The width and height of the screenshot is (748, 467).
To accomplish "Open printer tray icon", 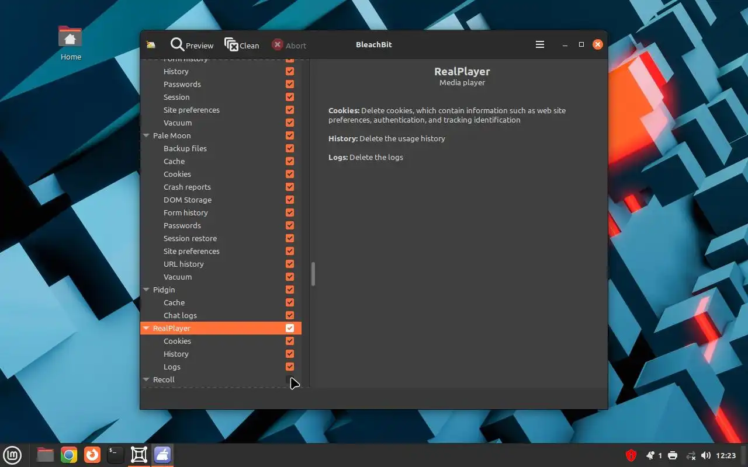I will [x=673, y=455].
